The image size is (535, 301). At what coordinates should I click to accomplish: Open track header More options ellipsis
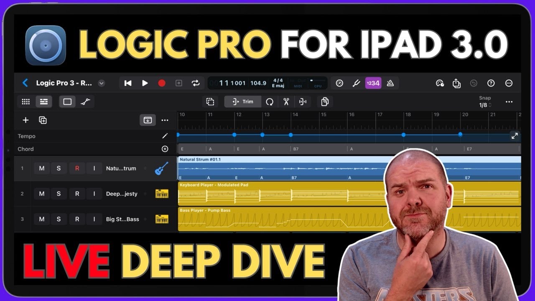tap(165, 120)
